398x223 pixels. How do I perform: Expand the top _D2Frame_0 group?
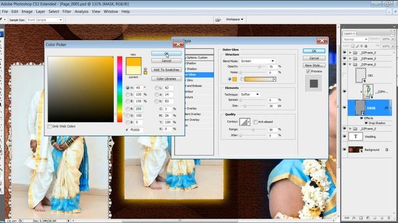pyautogui.click(x=350, y=53)
